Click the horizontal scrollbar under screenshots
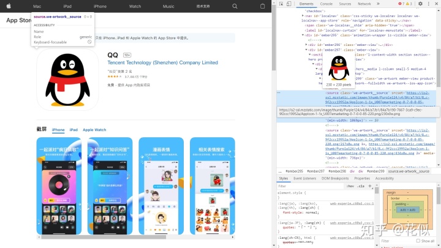Image resolution: width=441 pixels, height=248 pixels. tap(104, 237)
